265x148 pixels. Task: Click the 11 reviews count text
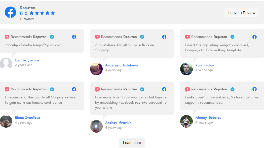point(27,19)
